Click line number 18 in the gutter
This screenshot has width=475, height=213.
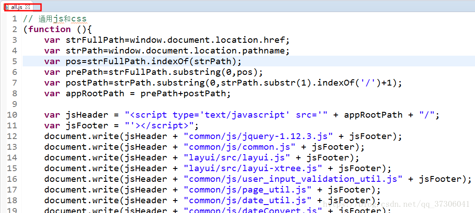12,201
